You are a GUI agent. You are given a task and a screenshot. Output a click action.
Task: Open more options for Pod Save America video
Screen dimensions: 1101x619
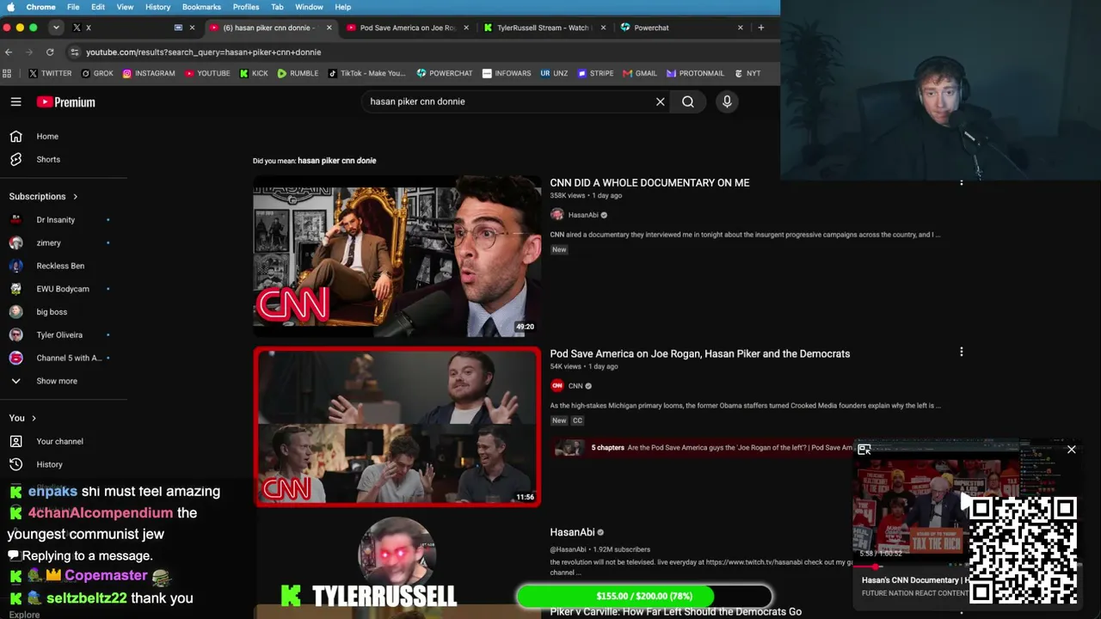[961, 352]
